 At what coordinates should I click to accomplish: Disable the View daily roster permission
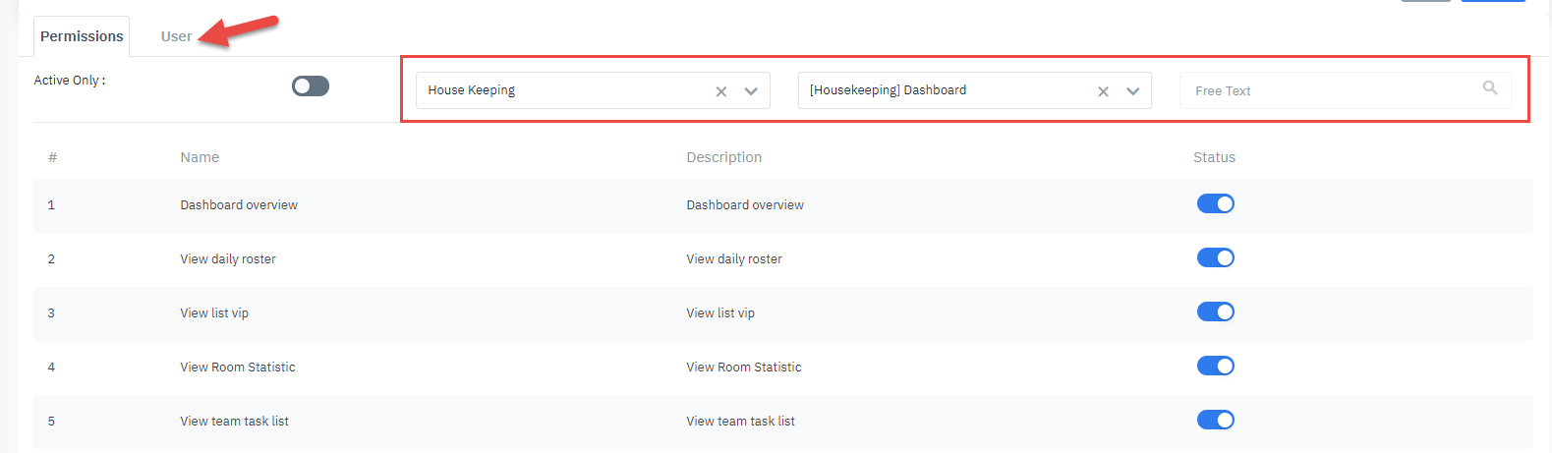pos(1215,258)
